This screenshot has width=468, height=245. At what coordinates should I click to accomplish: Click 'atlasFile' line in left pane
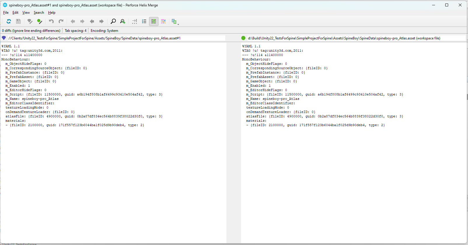(x=84, y=116)
